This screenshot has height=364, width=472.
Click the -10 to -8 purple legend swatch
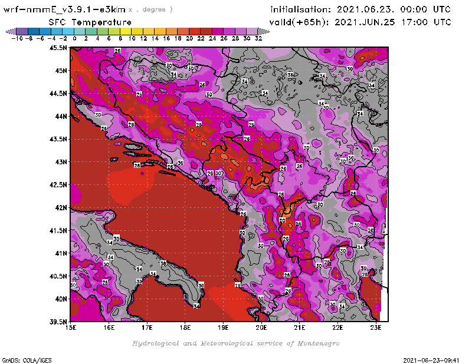click(22, 31)
